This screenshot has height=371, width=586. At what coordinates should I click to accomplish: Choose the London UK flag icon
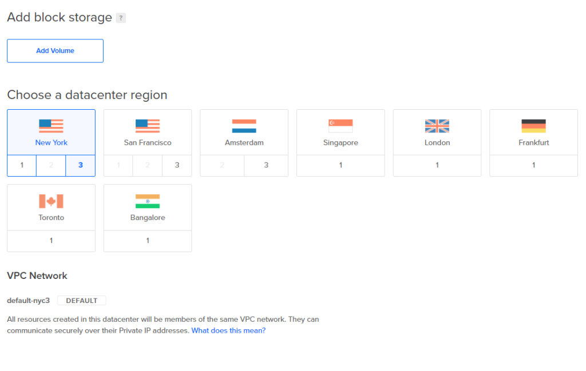click(x=437, y=126)
